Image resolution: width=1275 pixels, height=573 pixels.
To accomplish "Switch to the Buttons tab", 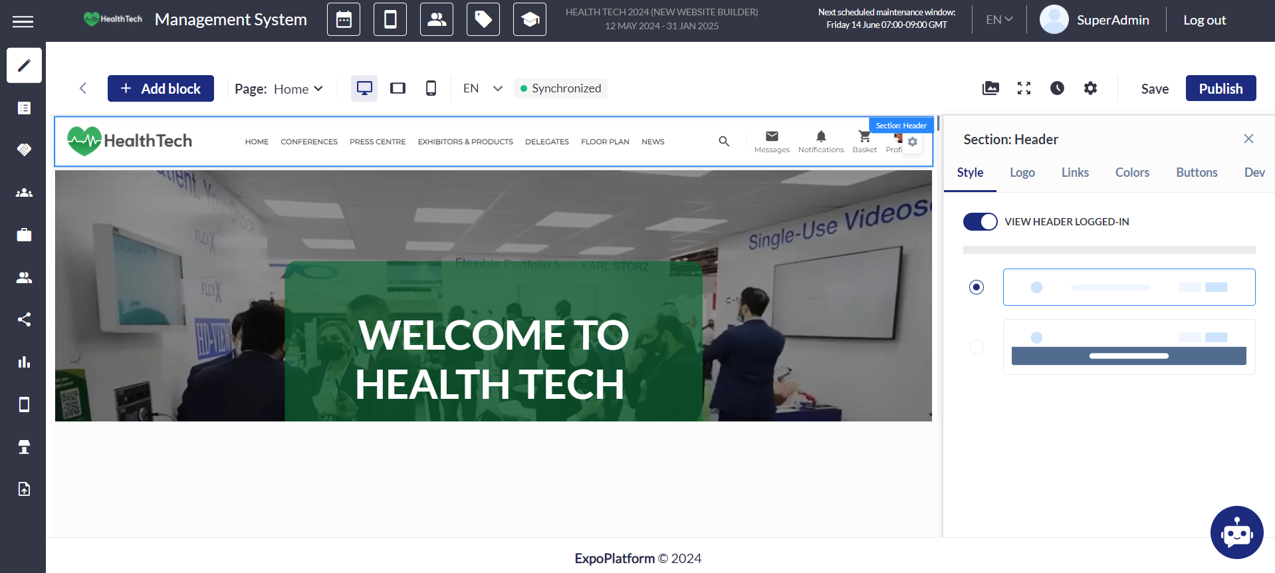I will pyautogui.click(x=1197, y=173).
